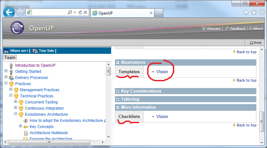Collapse the Practices tree node
267x148 pixels.
pos(6,83)
